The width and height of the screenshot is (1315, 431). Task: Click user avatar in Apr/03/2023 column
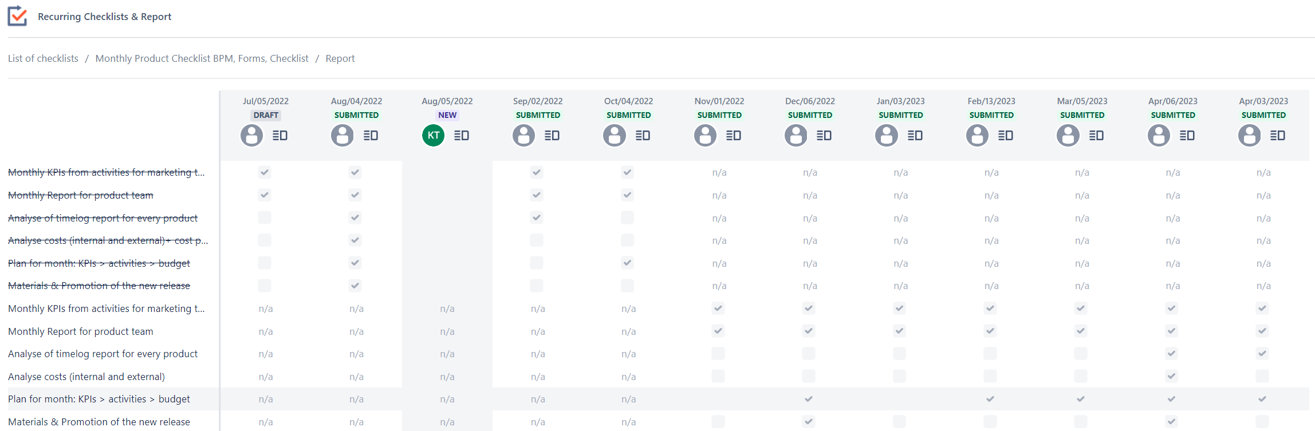1250,136
